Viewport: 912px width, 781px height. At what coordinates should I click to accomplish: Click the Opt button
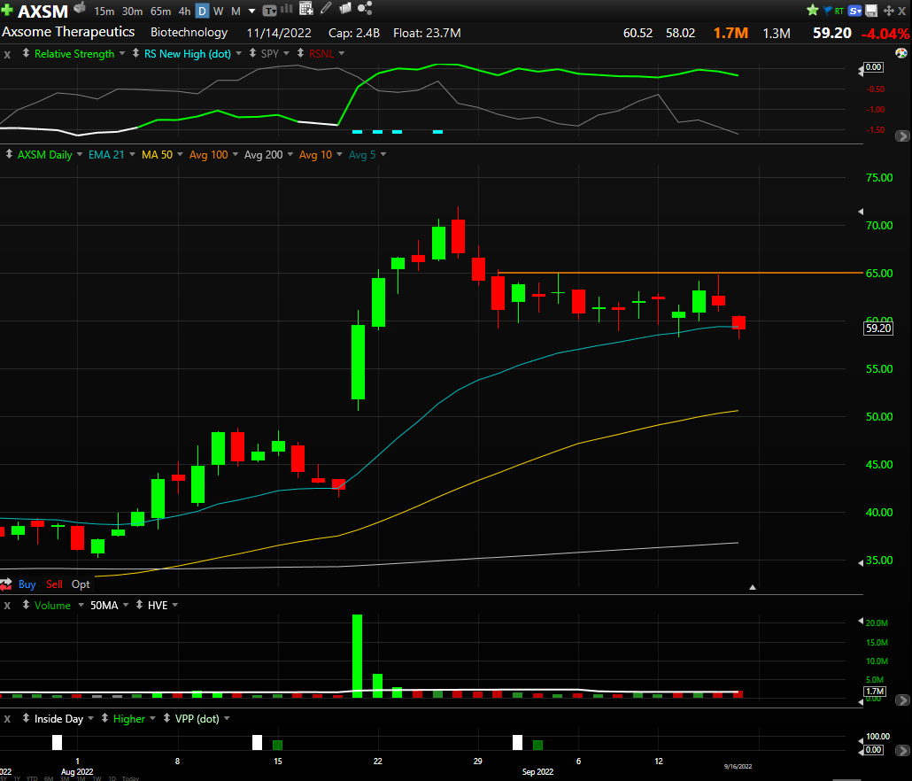click(81, 584)
